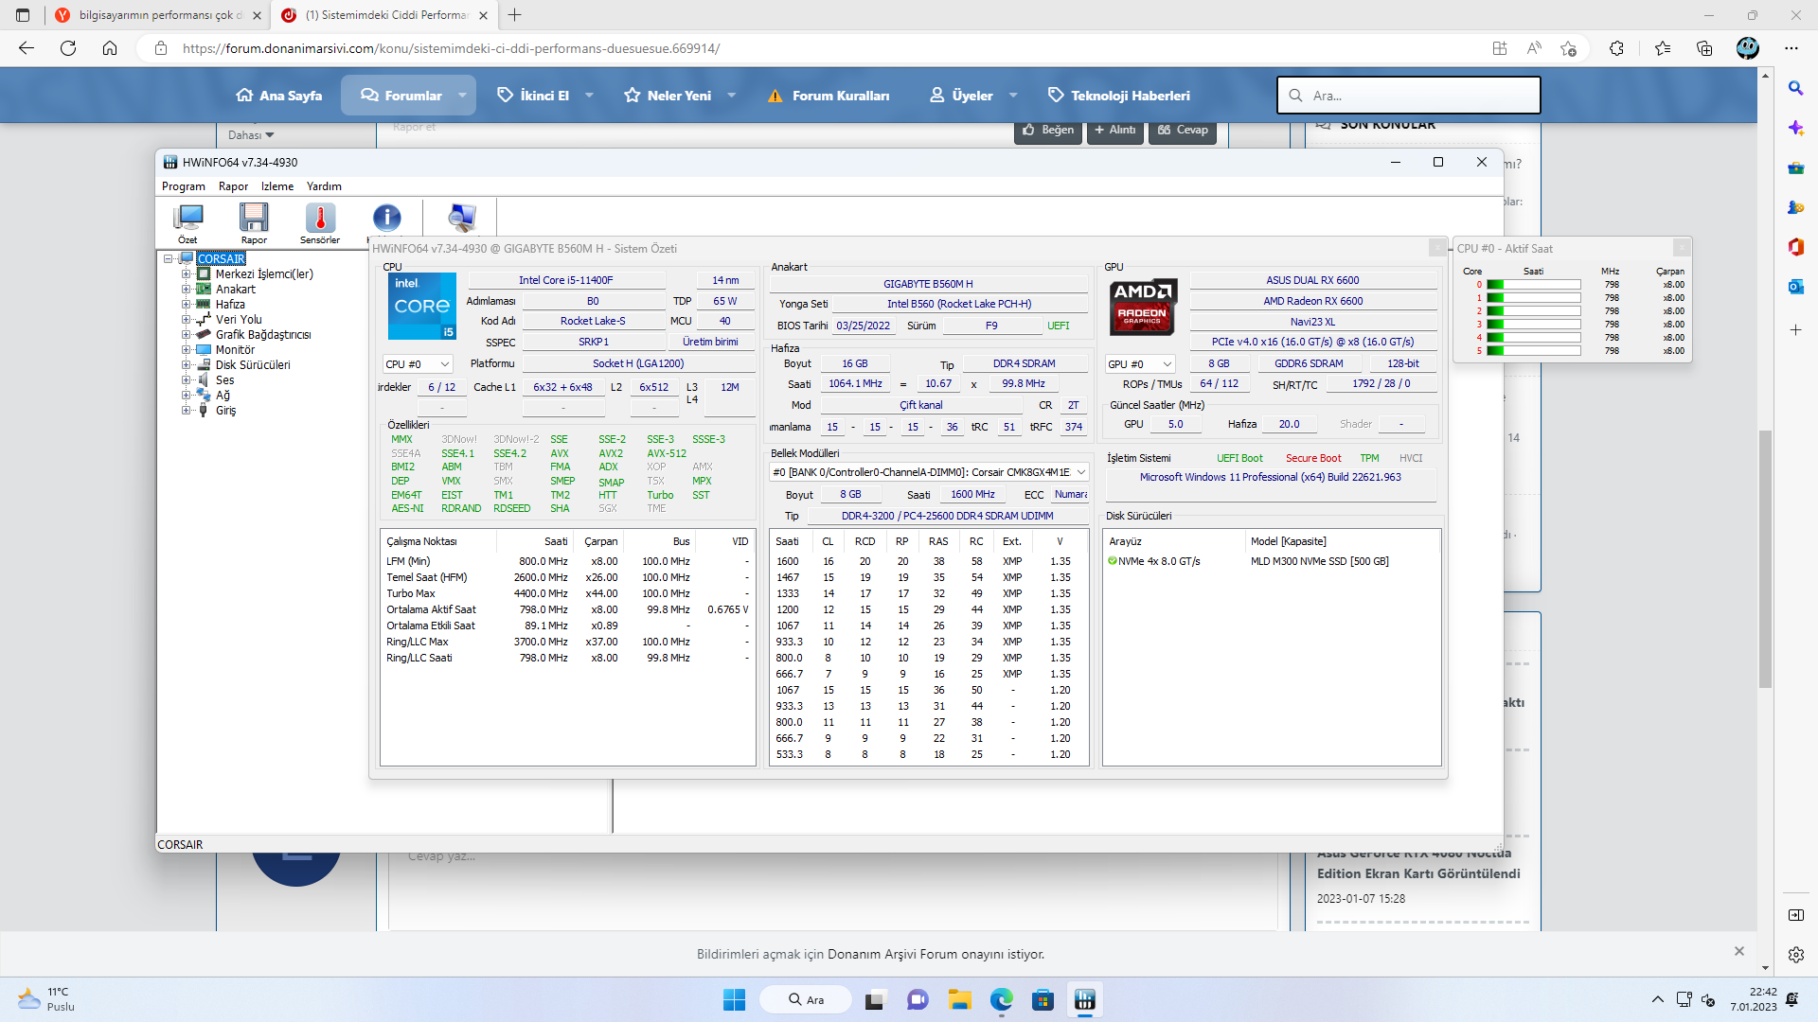Open the memory module bank dropdown
The height and width of the screenshot is (1022, 1818).
coord(928,472)
